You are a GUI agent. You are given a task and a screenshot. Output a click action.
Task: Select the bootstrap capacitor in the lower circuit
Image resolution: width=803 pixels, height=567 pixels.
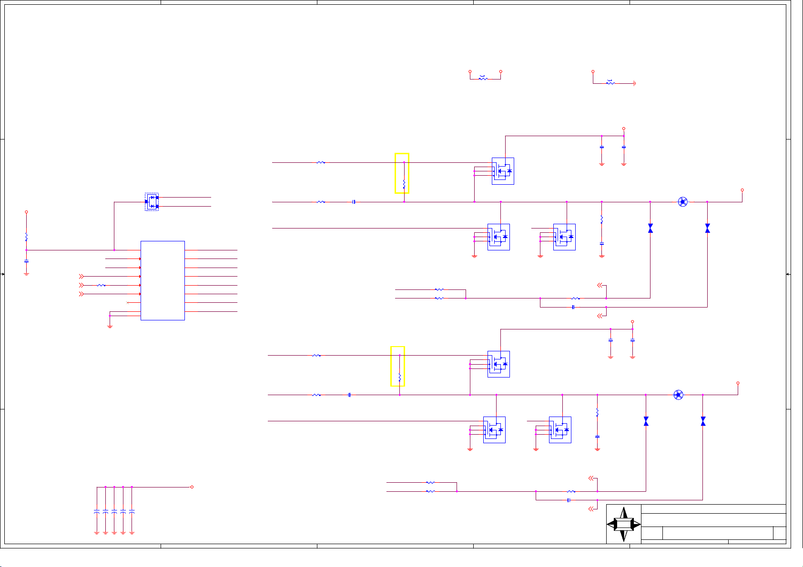coord(349,395)
